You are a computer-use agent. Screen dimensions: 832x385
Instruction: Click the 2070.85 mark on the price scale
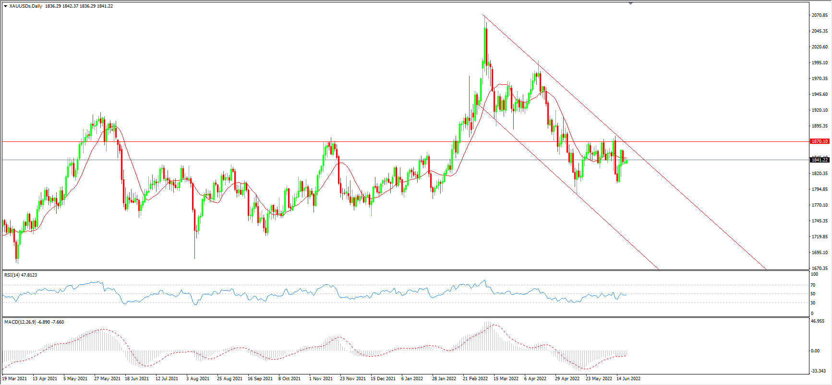click(819, 15)
